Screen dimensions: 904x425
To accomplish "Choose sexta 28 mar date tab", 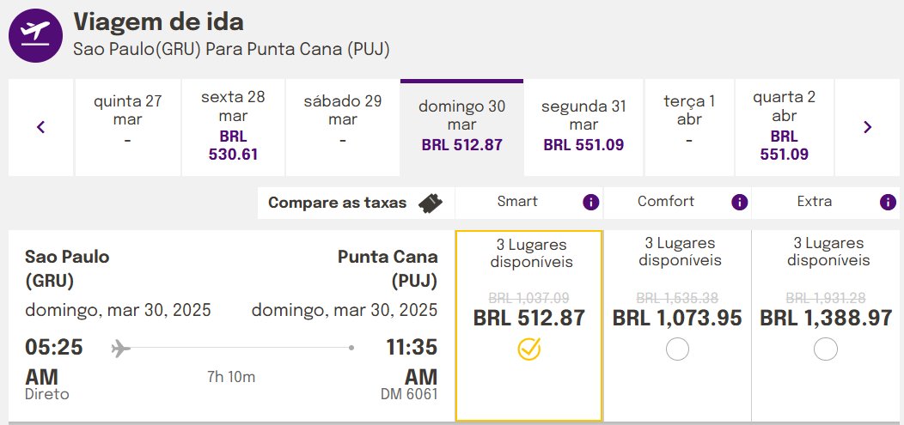I will [x=233, y=127].
